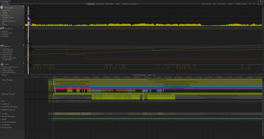Close the Audio profiler module

[x=23, y=63]
